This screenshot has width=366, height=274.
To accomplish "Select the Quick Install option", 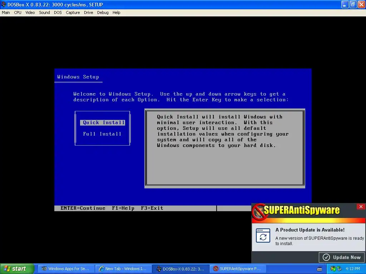I will point(103,123).
